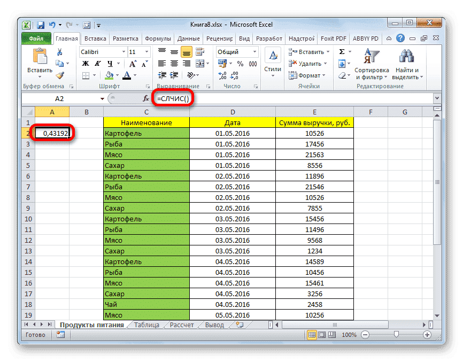
Task: Click the Percent style icon
Action: click(x=240, y=64)
